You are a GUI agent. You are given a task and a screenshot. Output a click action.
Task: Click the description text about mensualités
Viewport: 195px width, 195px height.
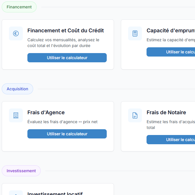tap(63, 43)
